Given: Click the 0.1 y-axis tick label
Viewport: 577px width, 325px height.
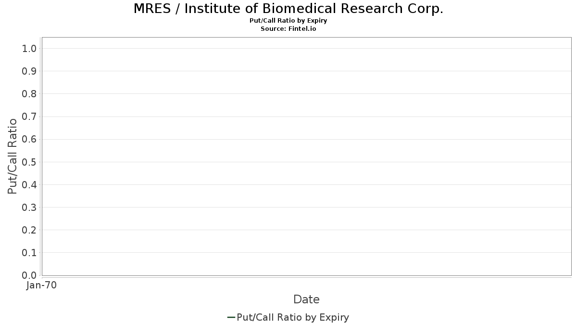Looking at the screenshot, I should point(29,253).
